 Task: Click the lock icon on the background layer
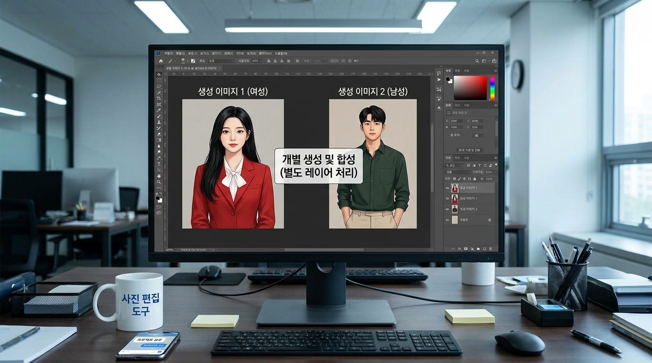pos(489,220)
